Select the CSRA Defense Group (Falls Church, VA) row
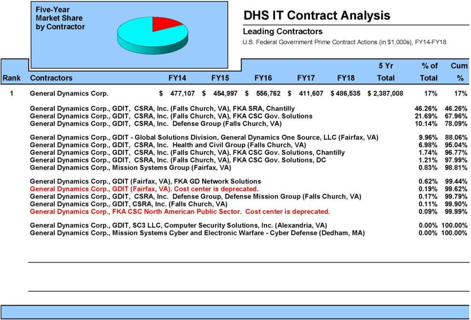The height and width of the screenshot is (320, 471). tap(155, 124)
